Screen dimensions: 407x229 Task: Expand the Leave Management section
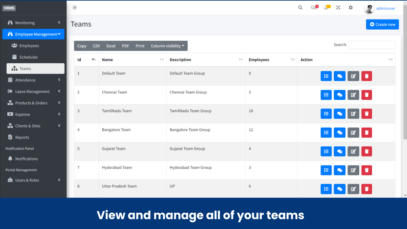33,91
